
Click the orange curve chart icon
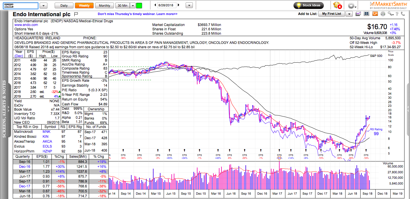tap(375, 14)
